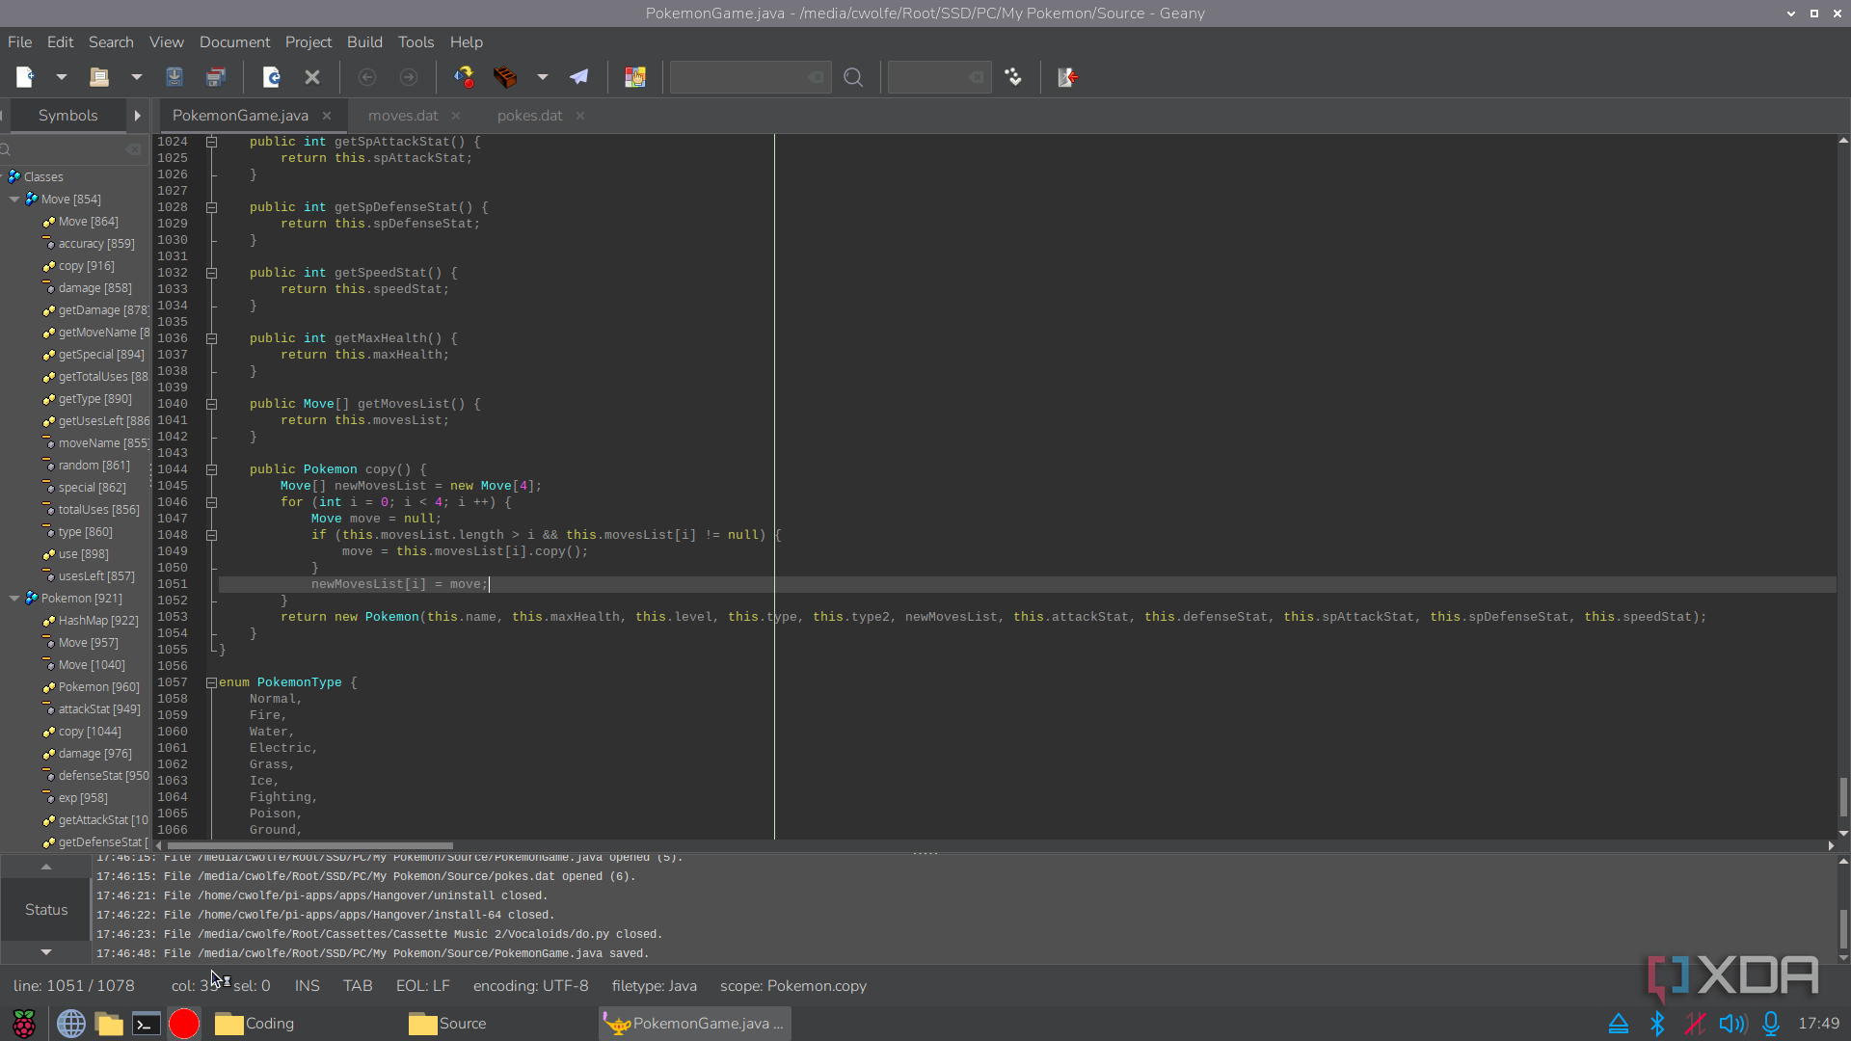The image size is (1851, 1041).
Task: Click the eject media tray icon
Action: [1619, 1024]
